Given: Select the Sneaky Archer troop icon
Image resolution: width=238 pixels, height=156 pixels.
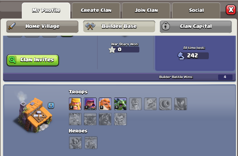Looking at the screenshot, I should (x=90, y=104).
